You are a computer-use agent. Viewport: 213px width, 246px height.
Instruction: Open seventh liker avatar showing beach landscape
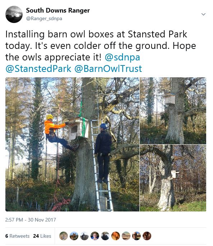click(126, 236)
